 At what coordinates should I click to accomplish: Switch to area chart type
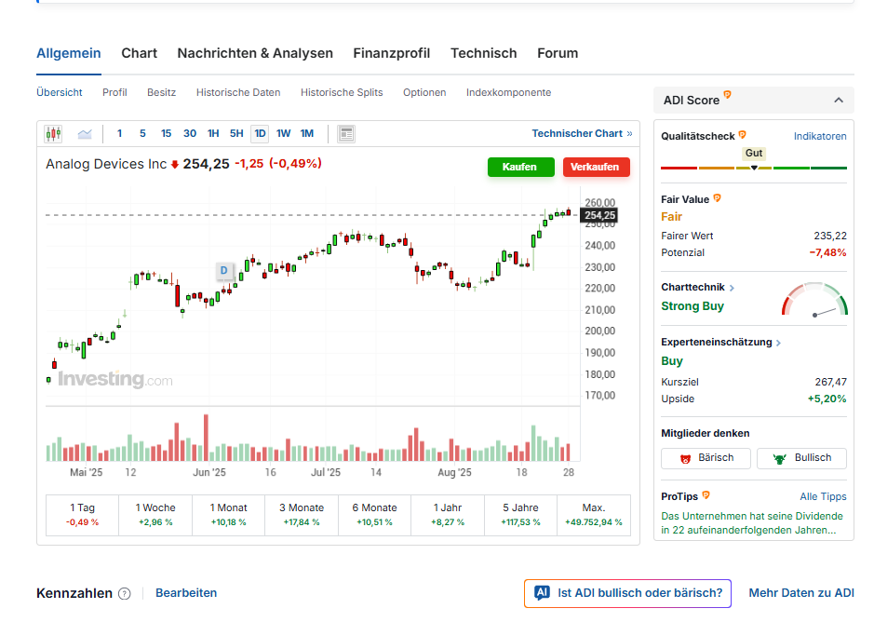85,134
